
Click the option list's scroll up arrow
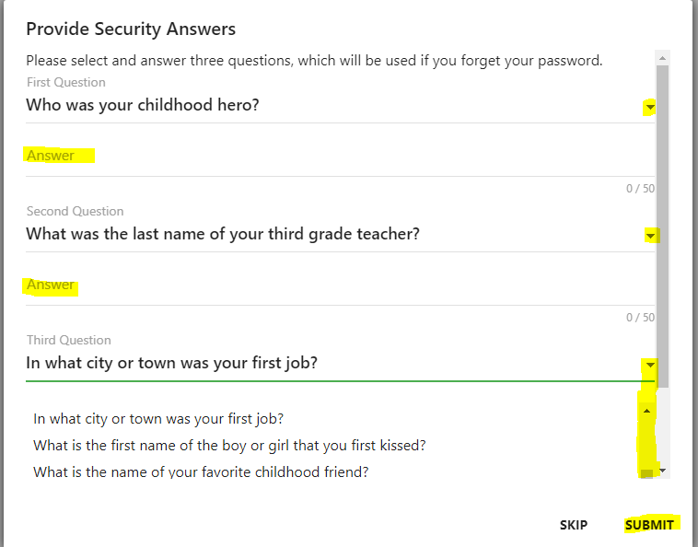(x=646, y=411)
